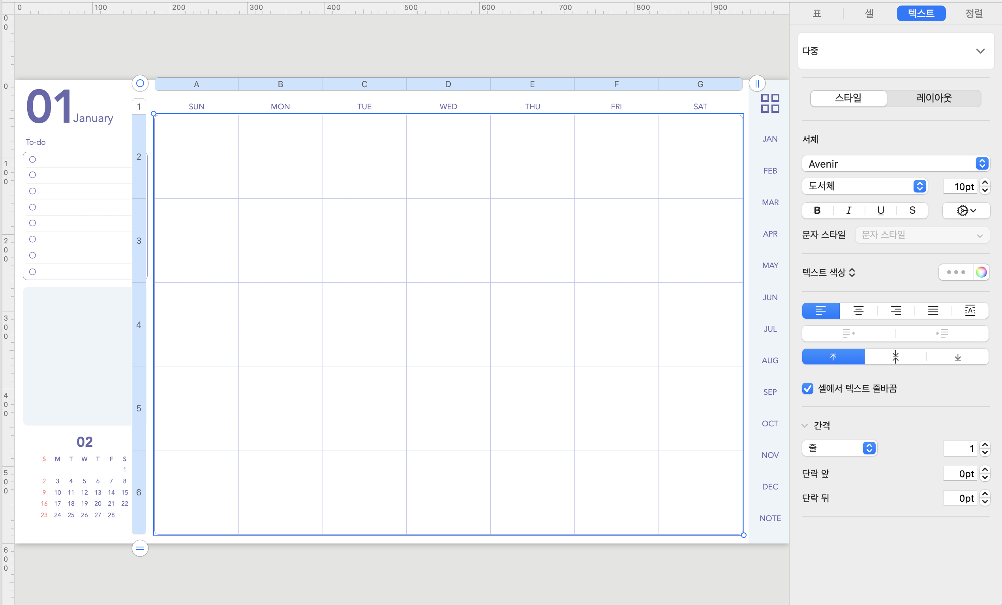Toggle underline text formatting
Image resolution: width=1002 pixels, height=605 pixels.
tap(880, 211)
